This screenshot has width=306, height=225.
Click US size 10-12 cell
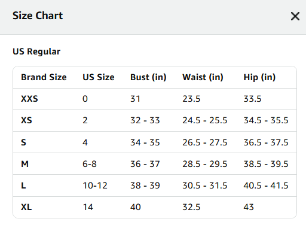pos(95,186)
